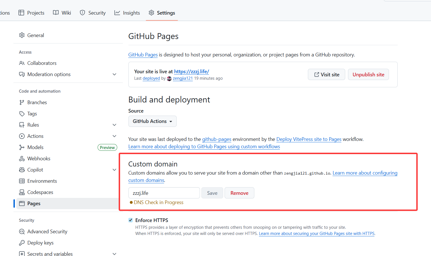Click the Models icon in sidebar
The width and height of the screenshot is (431, 256).
(x=22, y=147)
